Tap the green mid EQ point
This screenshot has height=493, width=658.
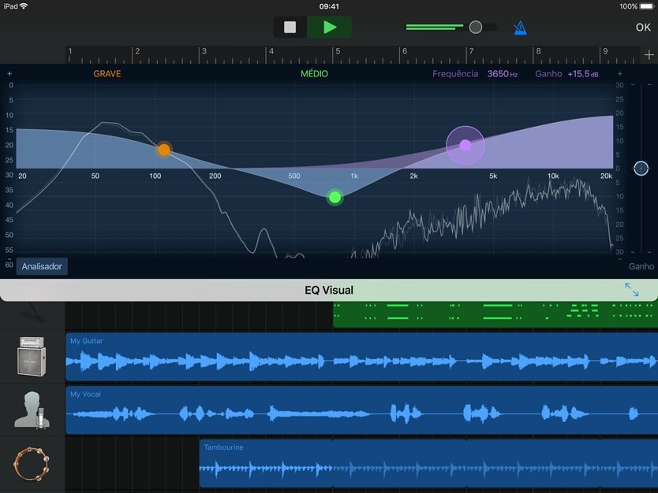pyautogui.click(x=335, y=198)
